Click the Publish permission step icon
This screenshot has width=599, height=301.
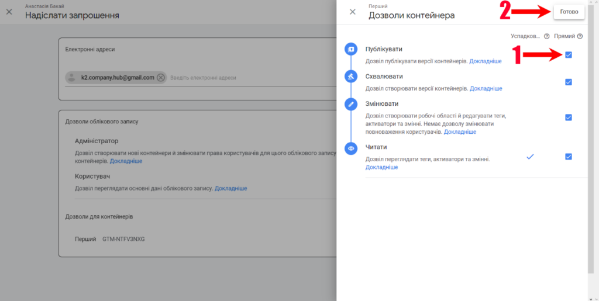tap(351, 49)
